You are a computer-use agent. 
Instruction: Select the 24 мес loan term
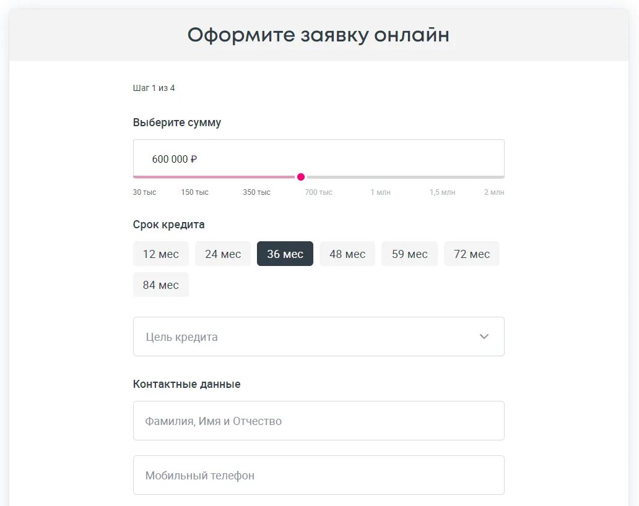pos(223,254)
